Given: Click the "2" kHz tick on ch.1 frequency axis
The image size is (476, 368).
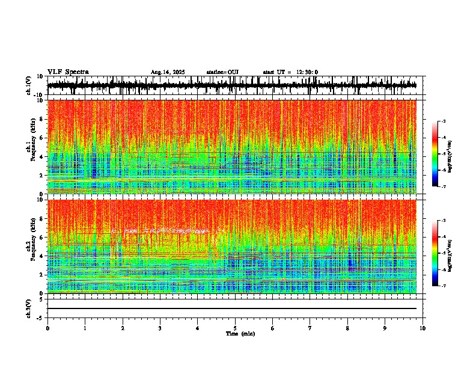Looking at the screenshot, I should 41,176.
